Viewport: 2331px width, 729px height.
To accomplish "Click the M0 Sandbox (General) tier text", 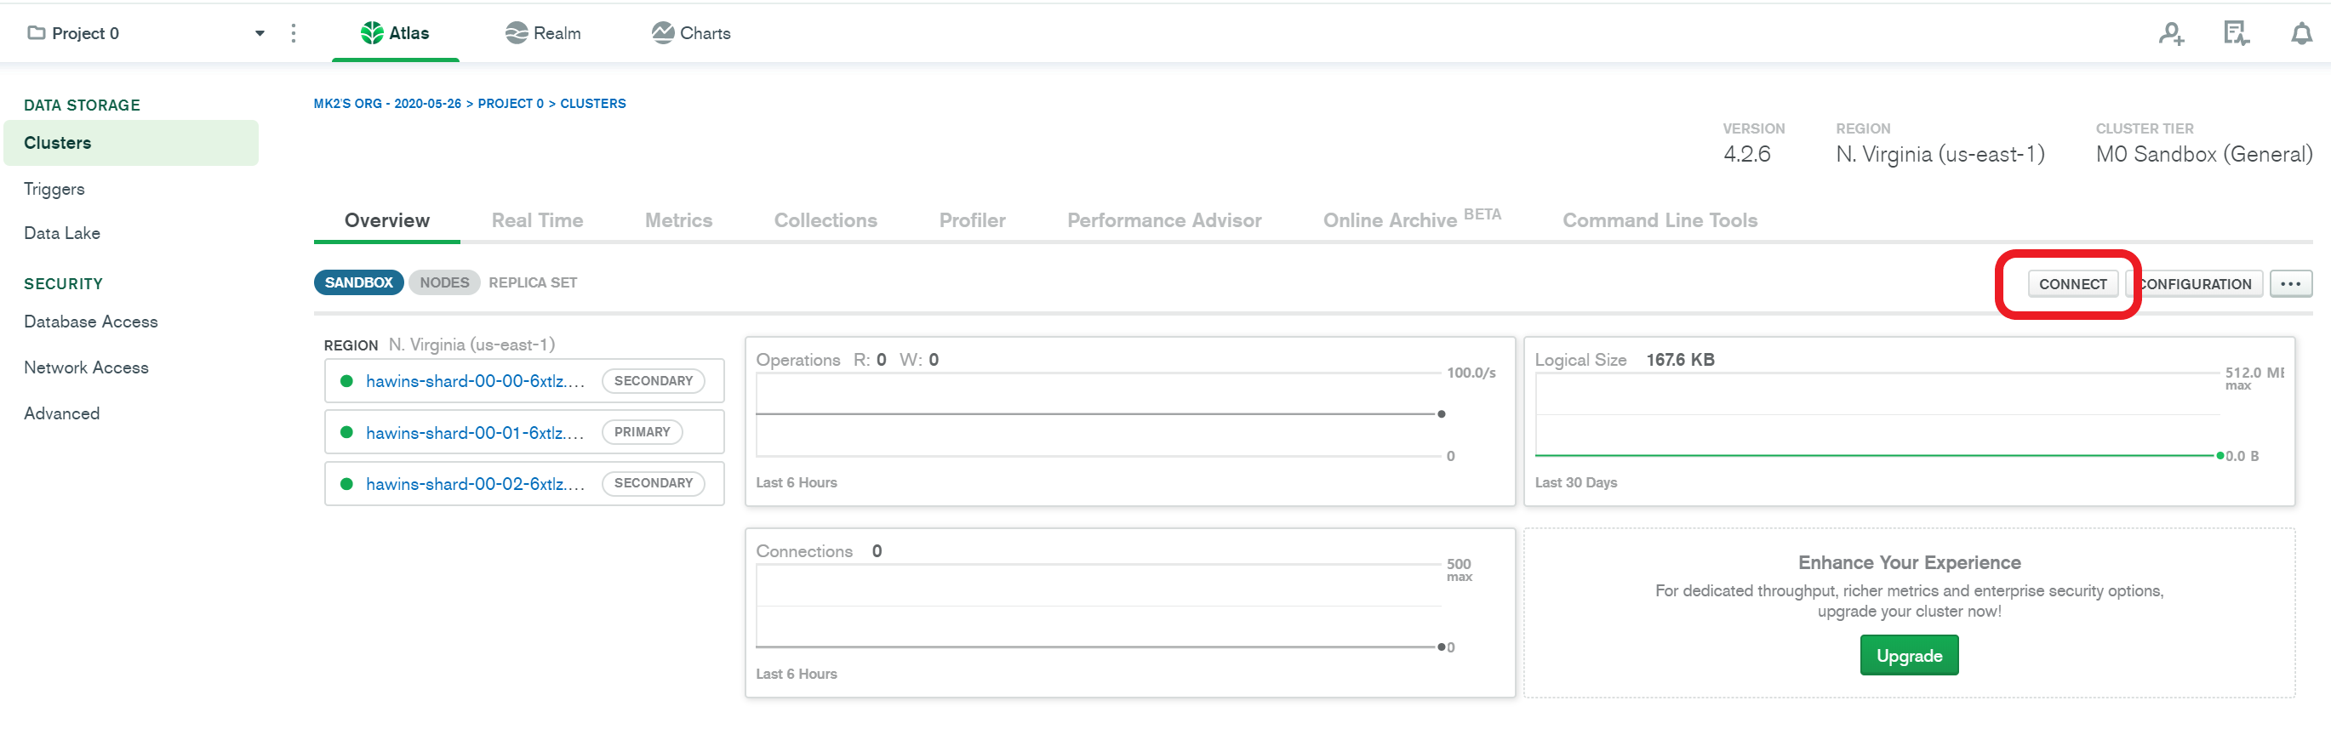I will (2203, 155).
